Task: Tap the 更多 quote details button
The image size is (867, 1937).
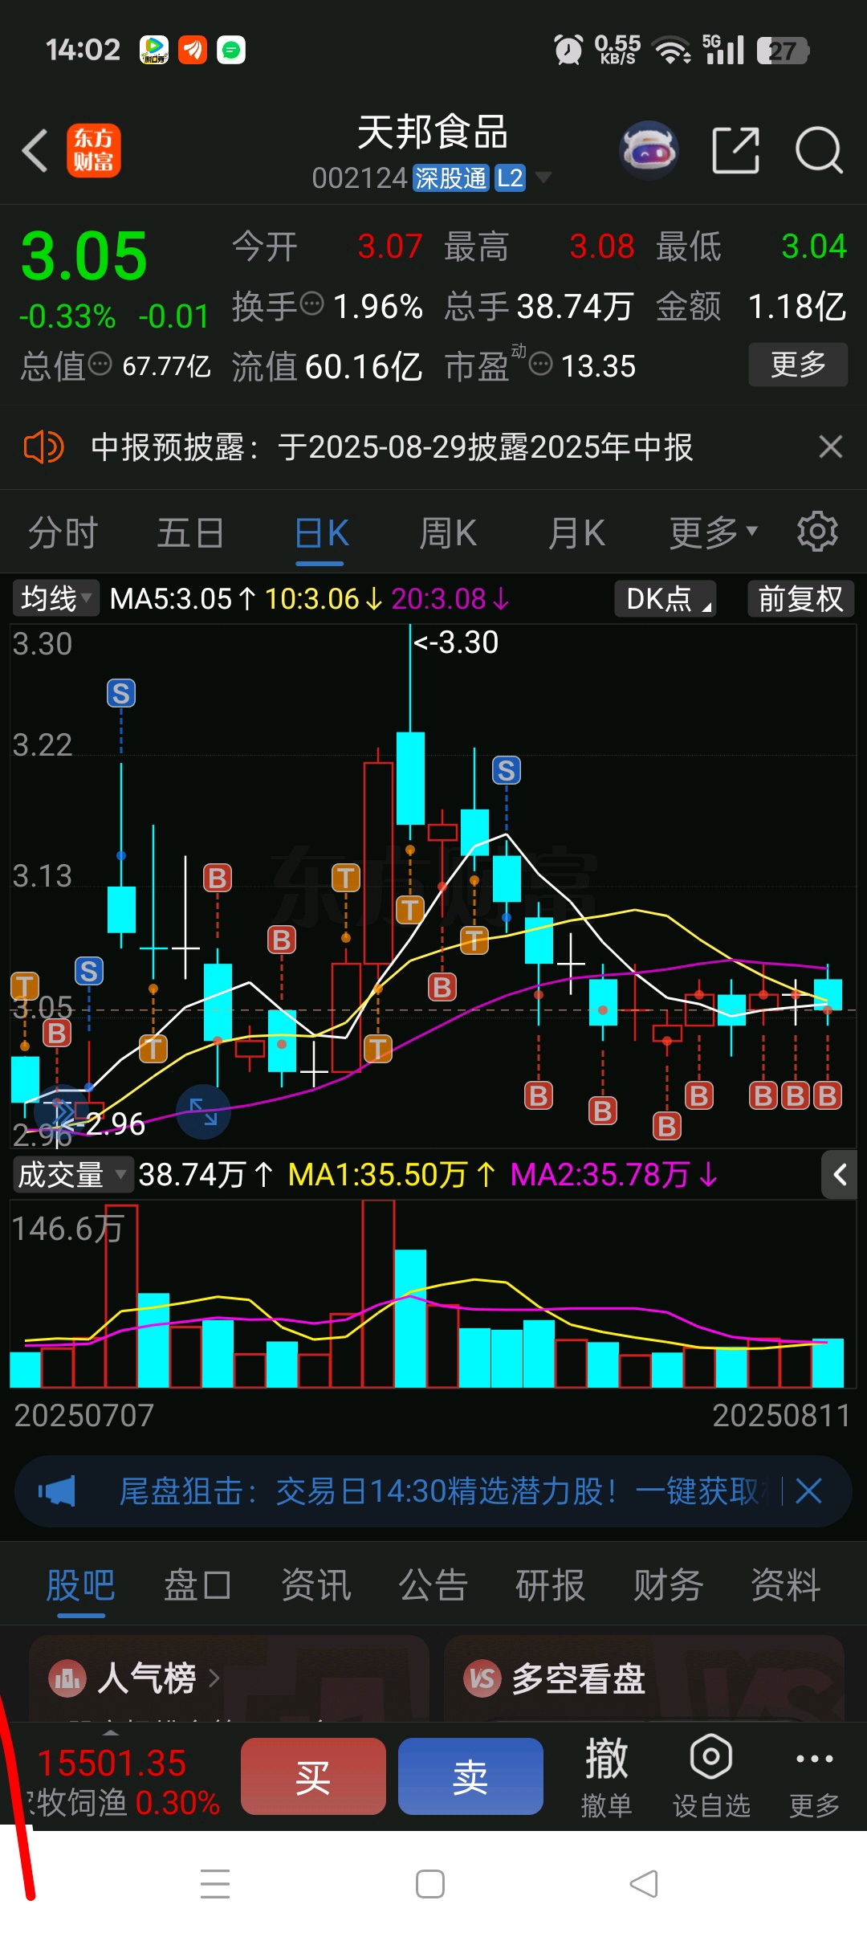Action: [798, 365]
